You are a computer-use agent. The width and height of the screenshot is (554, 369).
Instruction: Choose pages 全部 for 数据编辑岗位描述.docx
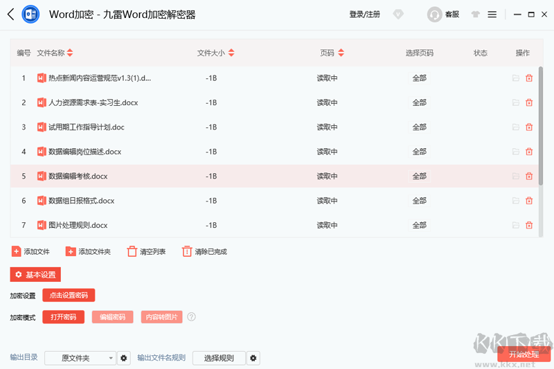420,152
